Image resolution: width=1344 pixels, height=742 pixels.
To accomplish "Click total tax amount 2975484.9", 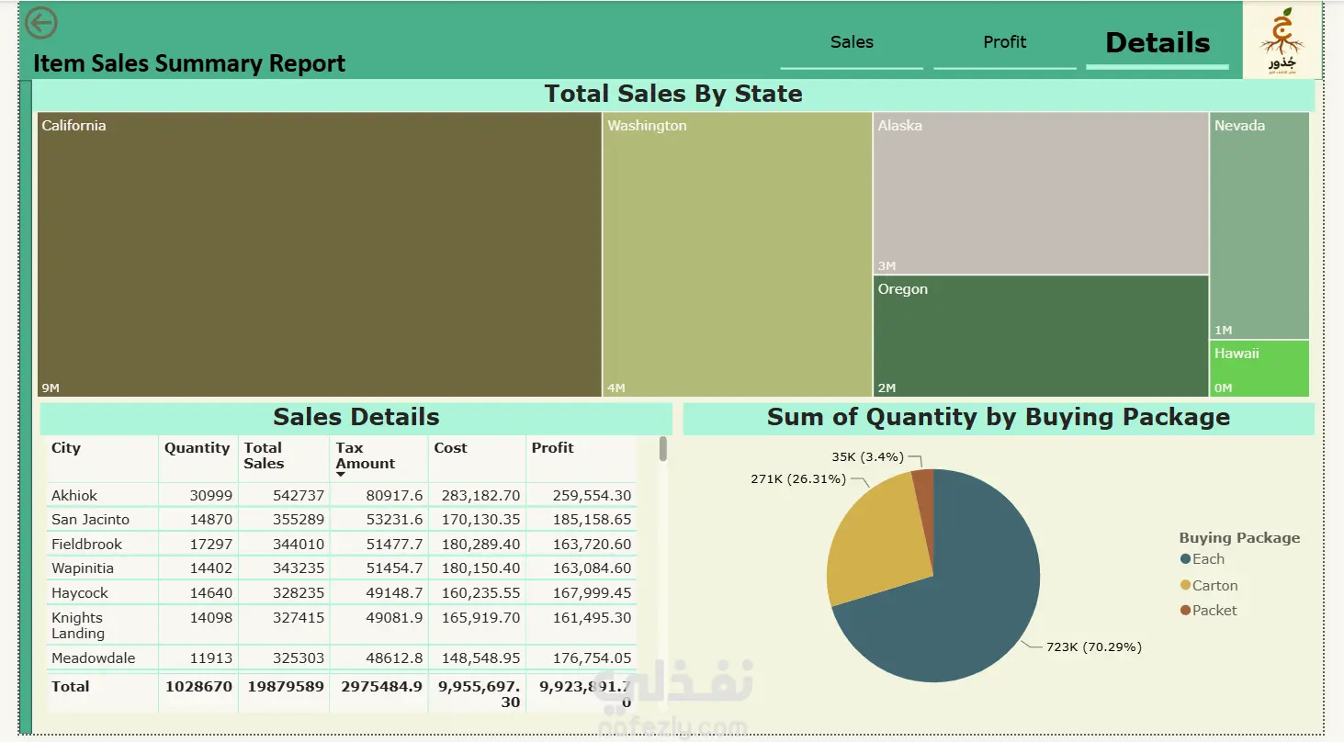I will [381, 687].
